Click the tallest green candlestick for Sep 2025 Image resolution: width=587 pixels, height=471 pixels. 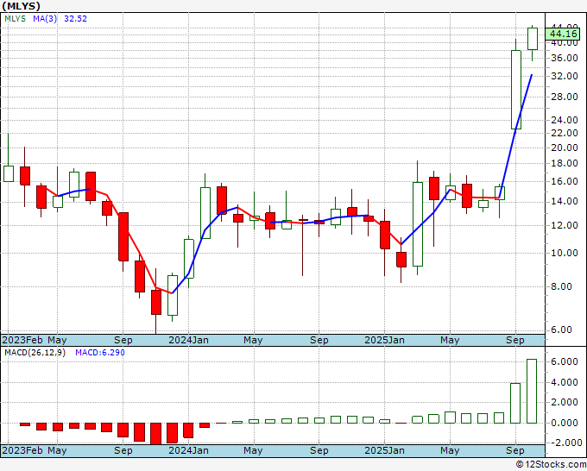[x=516, y=90]
